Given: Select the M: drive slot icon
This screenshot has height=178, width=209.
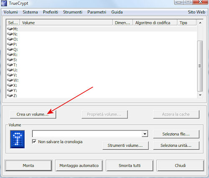Looking at the screenshot, I should (10, 29).
